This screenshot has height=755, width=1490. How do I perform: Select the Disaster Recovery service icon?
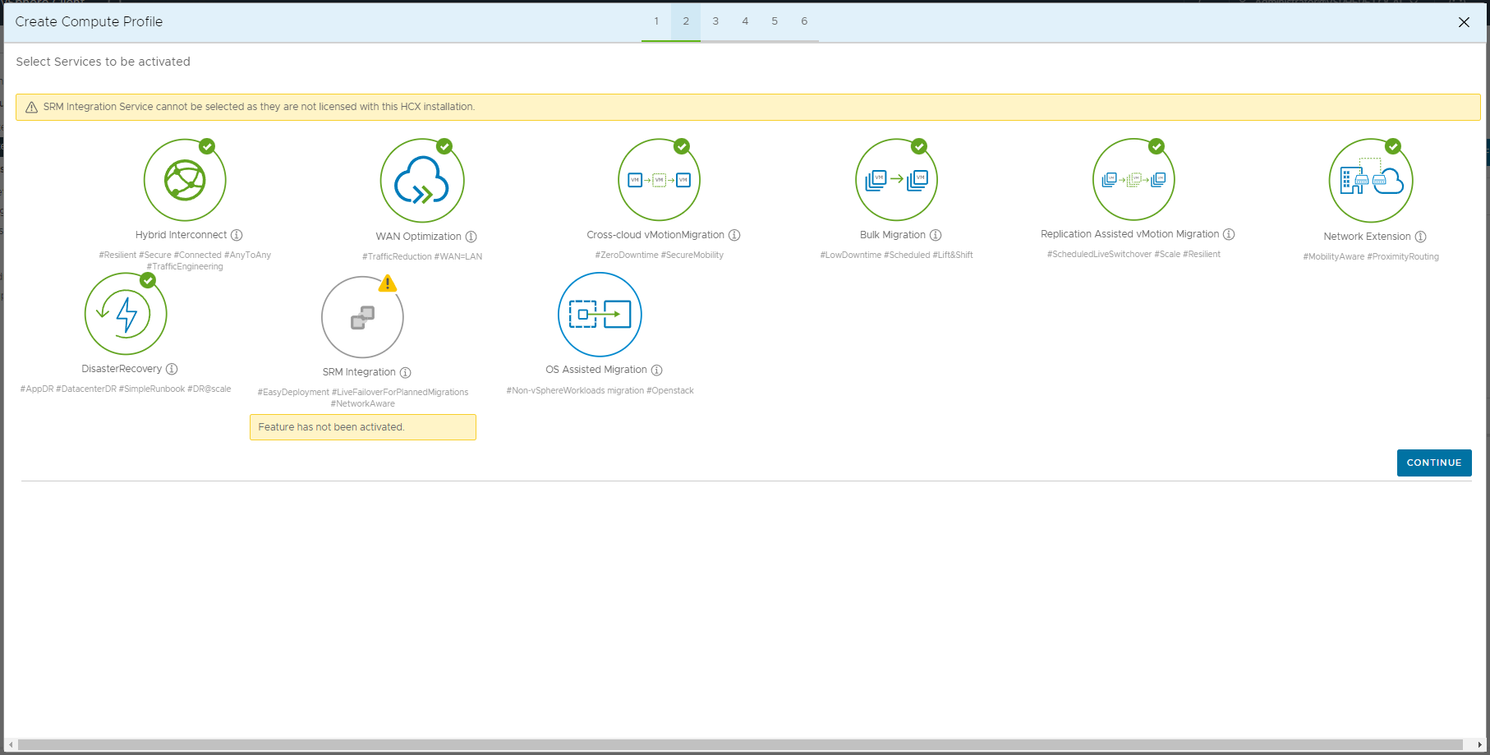click(126, 314)
